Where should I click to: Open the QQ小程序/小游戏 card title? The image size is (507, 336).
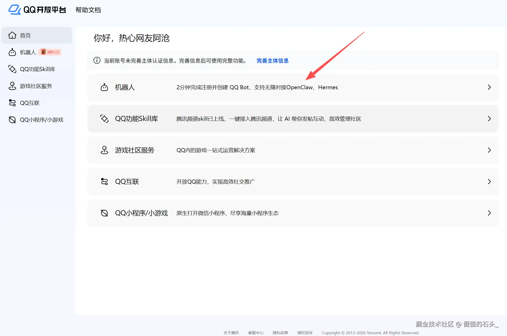coord(141,213)
